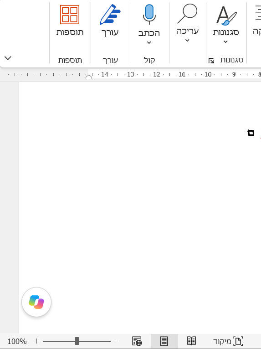Click the zoom in plus button
261x349 pixels.
coord(37,341)
